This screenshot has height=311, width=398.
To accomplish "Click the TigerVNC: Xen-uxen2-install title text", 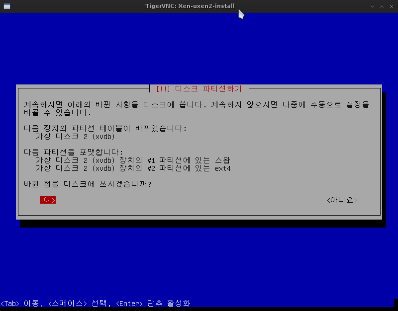I will [x=190, y=6].
